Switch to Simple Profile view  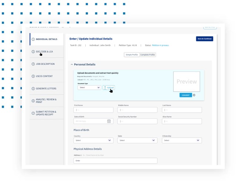coord(132,55)
